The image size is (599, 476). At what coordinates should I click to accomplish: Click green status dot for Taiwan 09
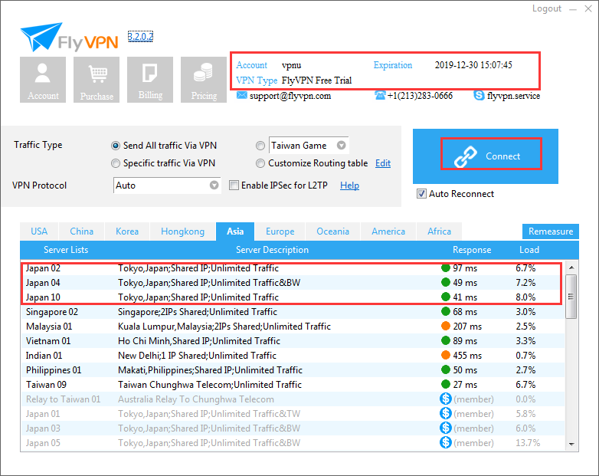coord(446,384)
